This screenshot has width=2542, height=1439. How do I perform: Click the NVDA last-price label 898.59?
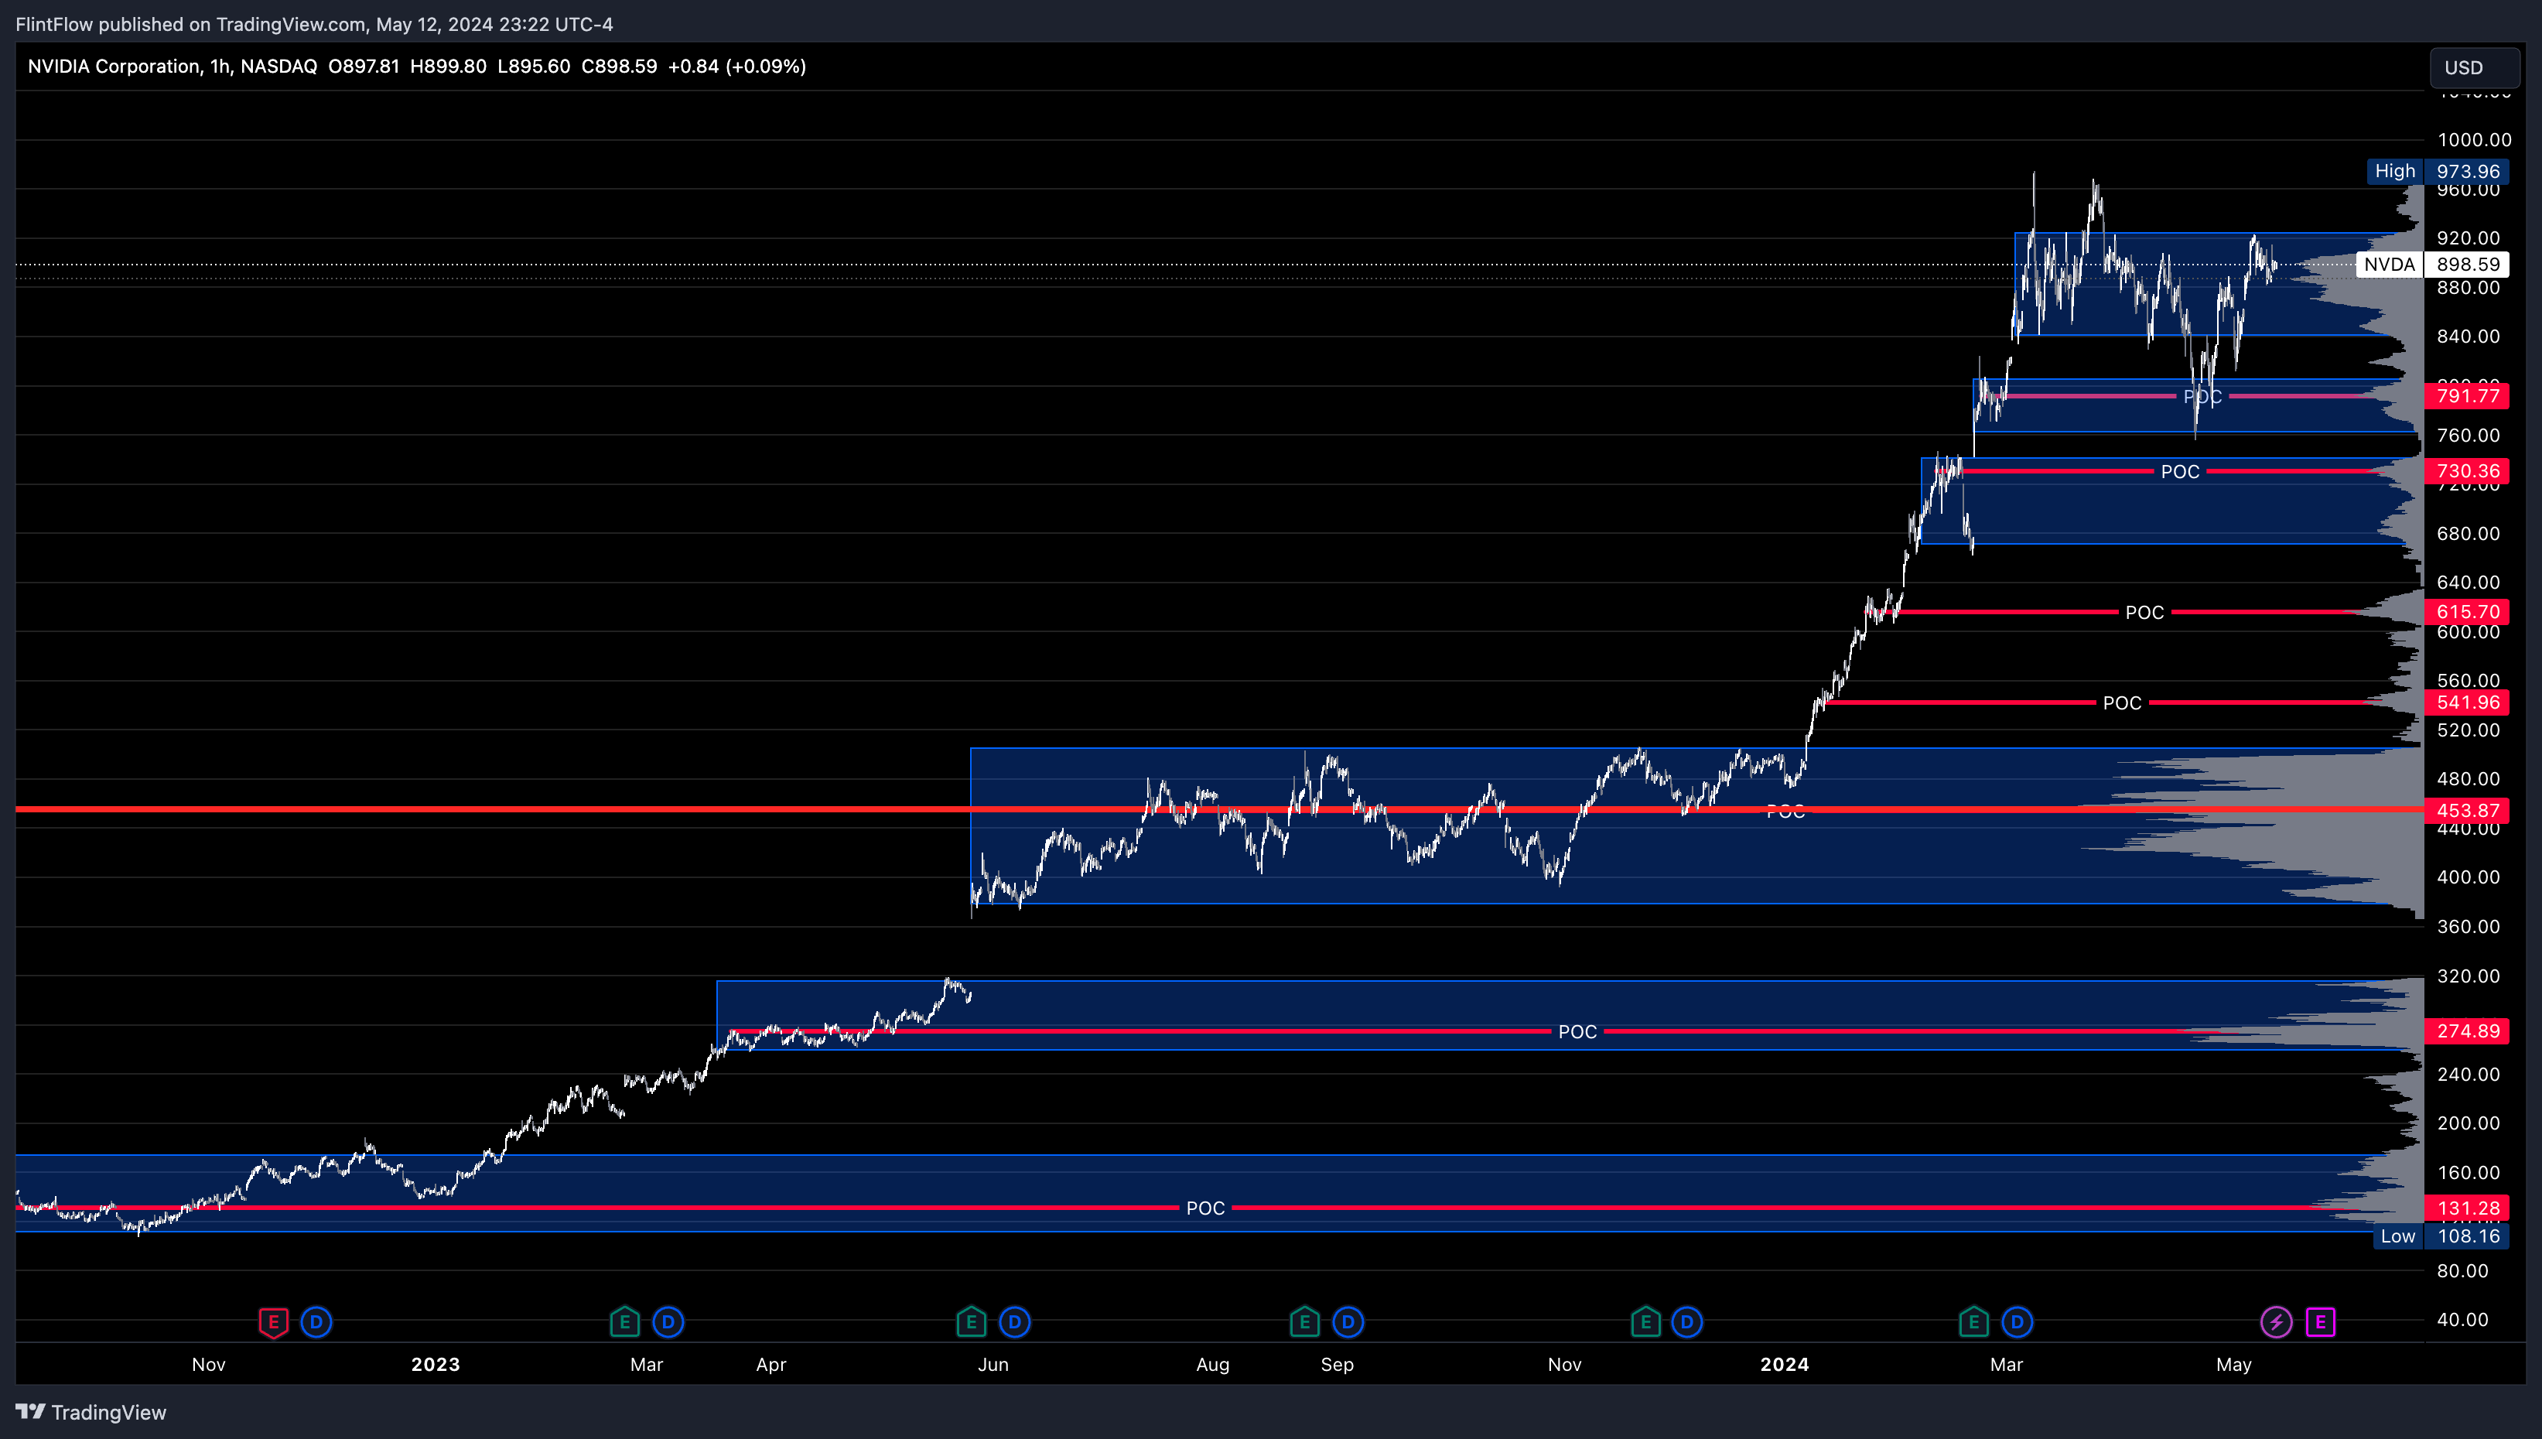click(x=2432, y=264)
